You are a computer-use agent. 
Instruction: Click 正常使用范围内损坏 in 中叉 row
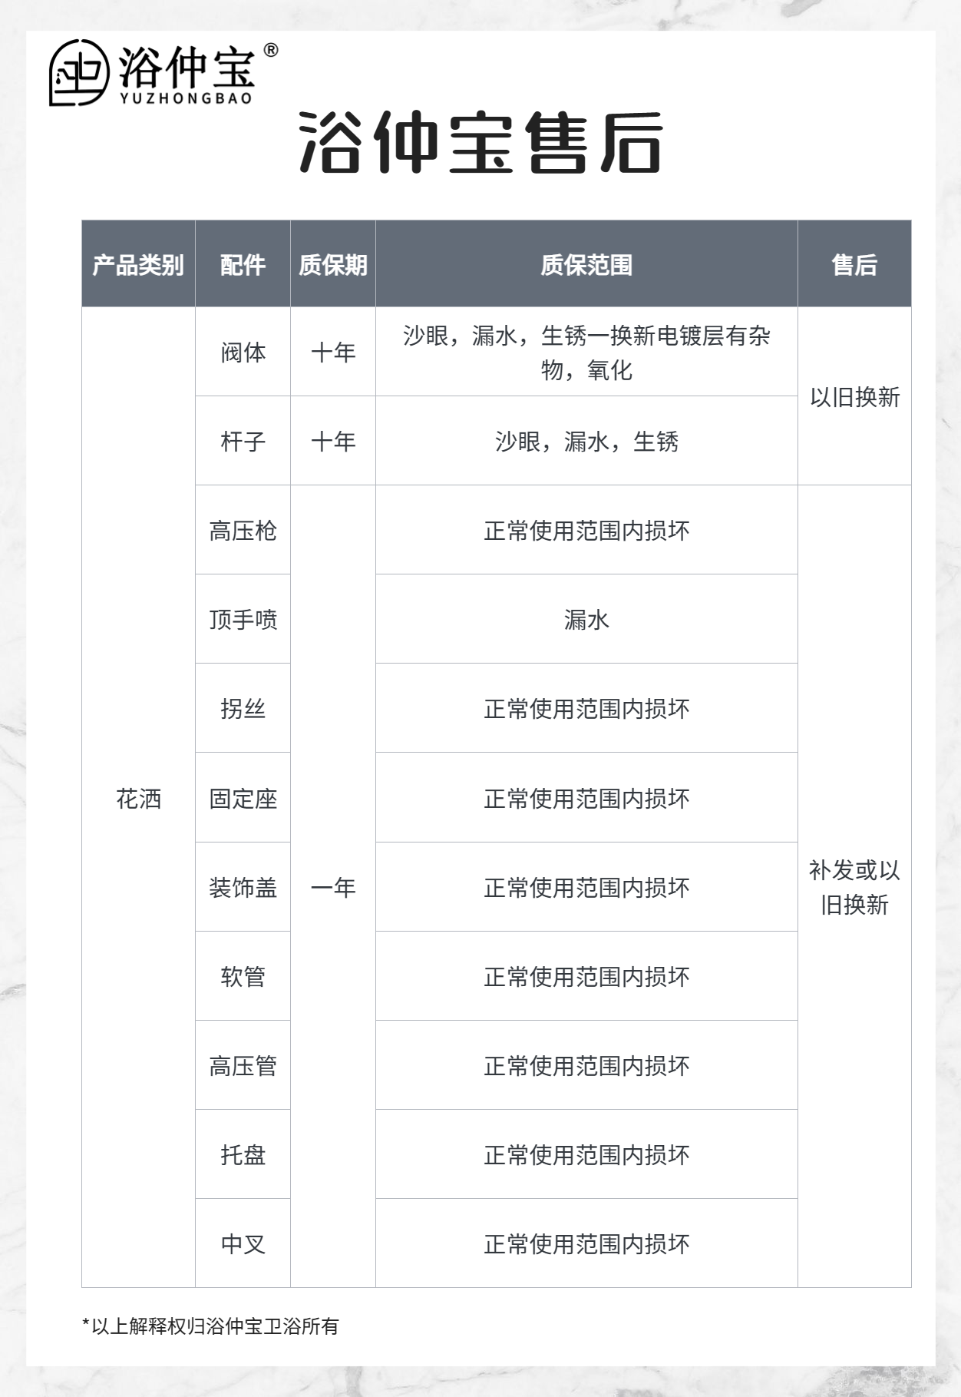tap(586, 1244)
